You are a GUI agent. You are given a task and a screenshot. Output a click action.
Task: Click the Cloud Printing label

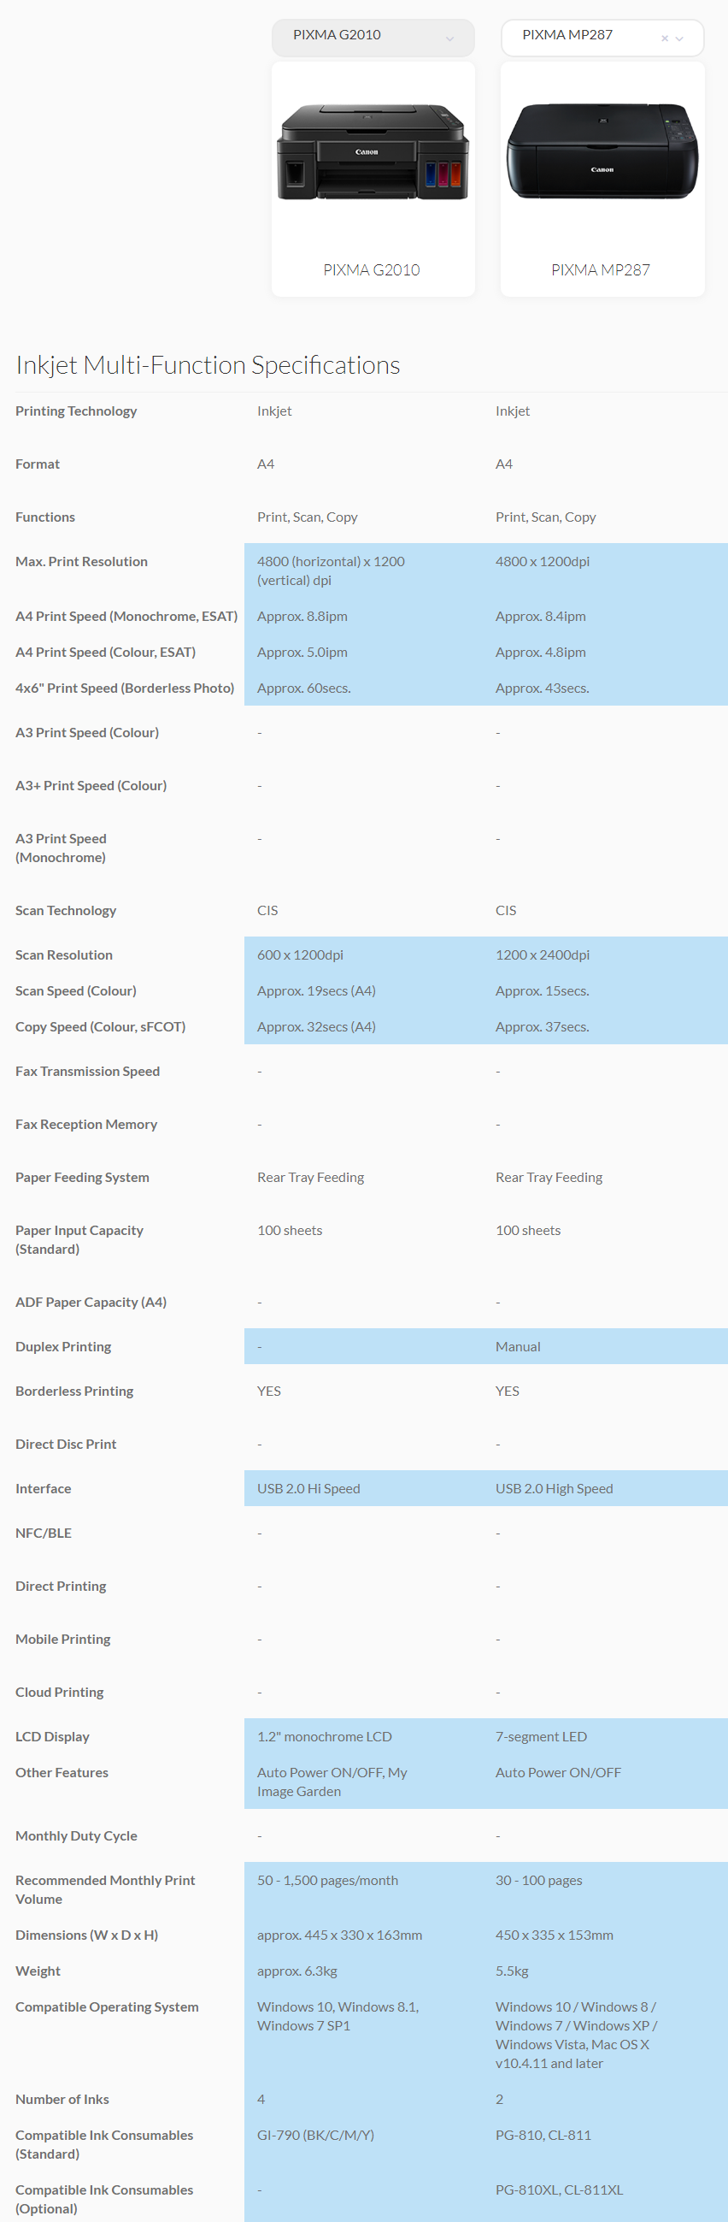pyautogui.click(x=60, y=1693)
